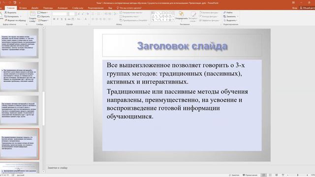
Task: Click the Undo arrow in quick access toolbar
Action: (3, 3)
